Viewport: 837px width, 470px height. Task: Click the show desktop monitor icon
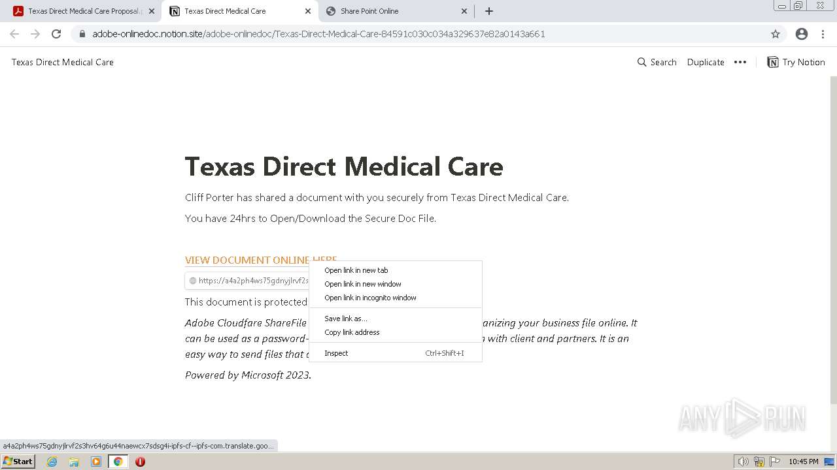(829, 462)
